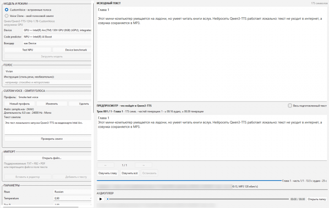Click Изменить profile button

point(52,104)
